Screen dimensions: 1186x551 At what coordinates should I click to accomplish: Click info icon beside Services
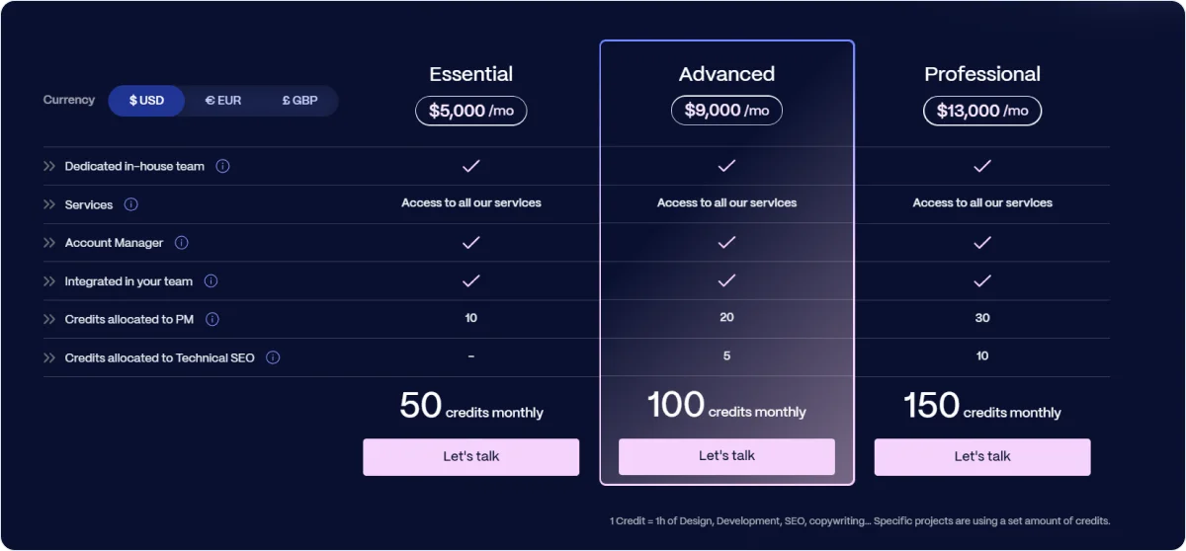click(130, 204)
